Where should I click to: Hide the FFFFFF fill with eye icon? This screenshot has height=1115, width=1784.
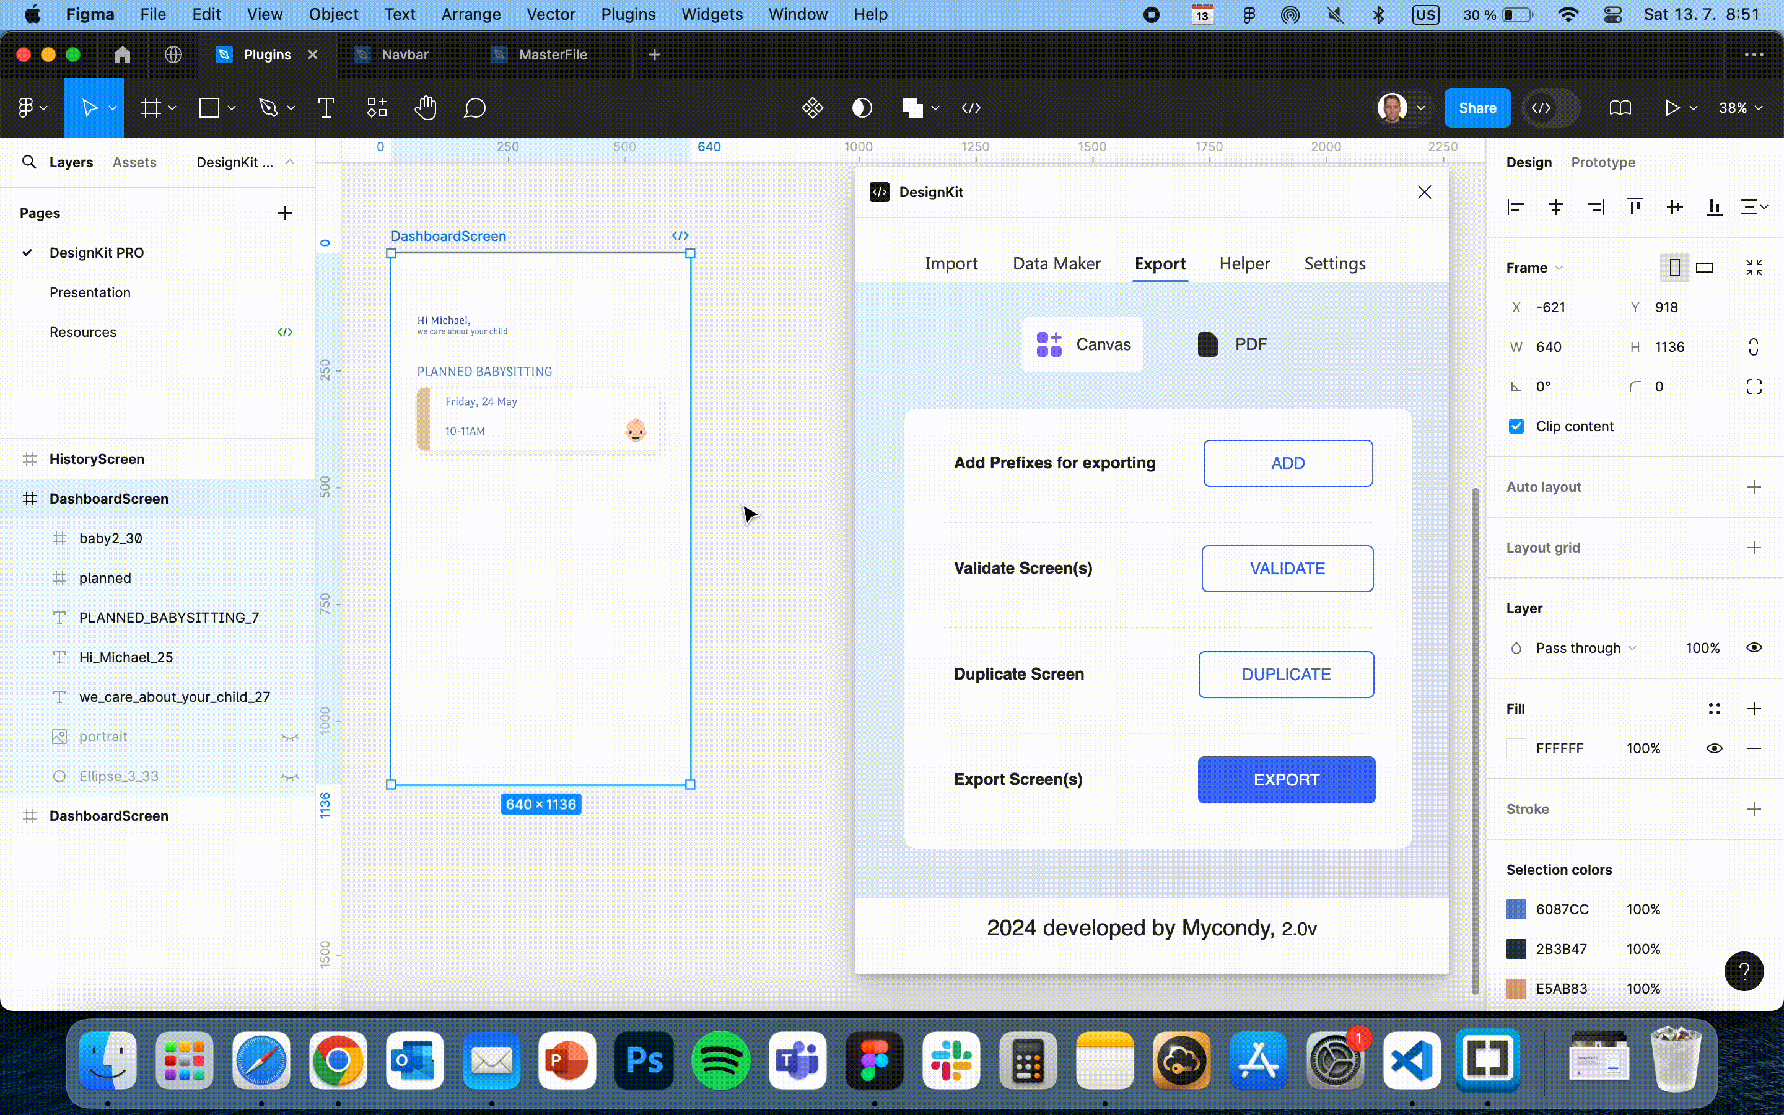(1714, 748)
